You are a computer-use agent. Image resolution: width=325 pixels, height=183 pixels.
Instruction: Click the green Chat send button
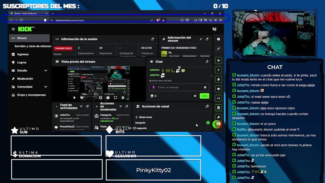pos(204,96)
